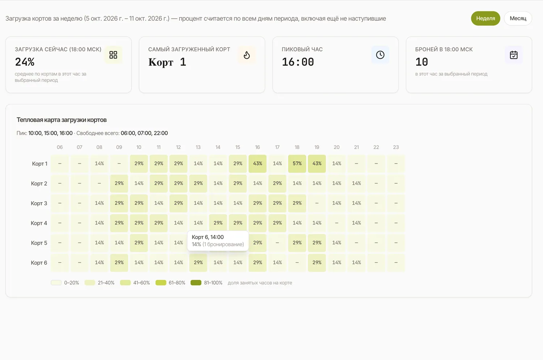The width and height of the screenshot is (543, 360).
Task: Click the empty Корт 3 cell at hour 19
Action: pyautogui.click(x=317, y=203)
